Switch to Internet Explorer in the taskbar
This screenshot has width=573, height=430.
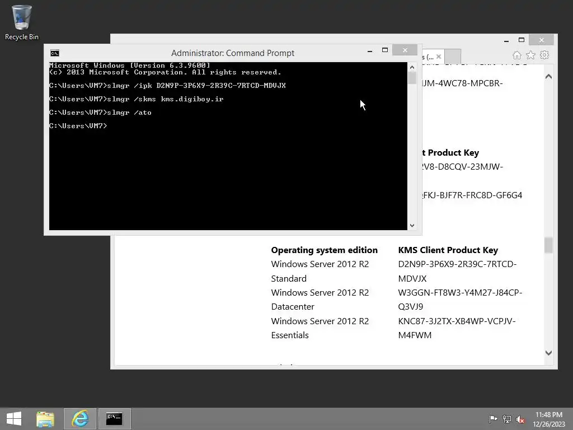(x=80, y=419)
